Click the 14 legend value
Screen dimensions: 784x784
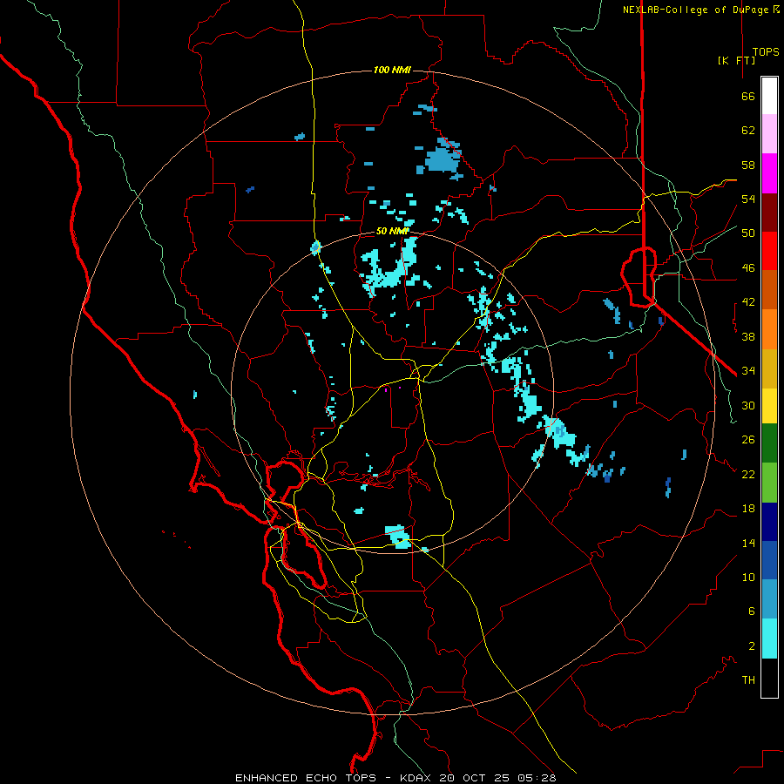(x=748, y=543)
